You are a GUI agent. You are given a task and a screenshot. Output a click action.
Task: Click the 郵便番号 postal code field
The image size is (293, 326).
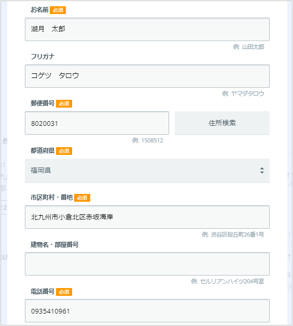(97, 123)
